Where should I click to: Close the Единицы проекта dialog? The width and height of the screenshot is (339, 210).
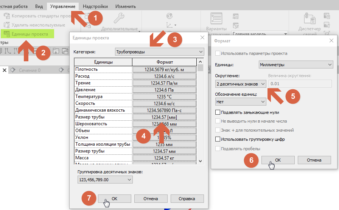click(202, 37)
